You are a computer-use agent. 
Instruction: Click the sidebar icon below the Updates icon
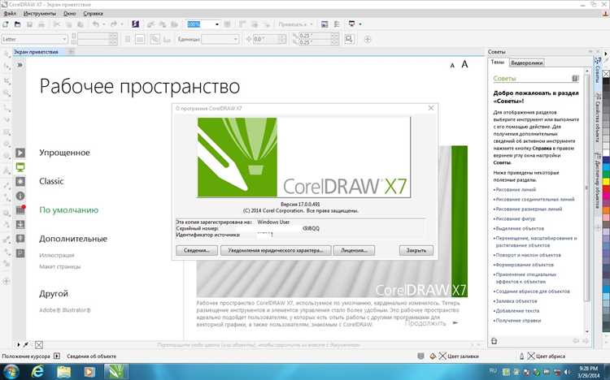20,239
